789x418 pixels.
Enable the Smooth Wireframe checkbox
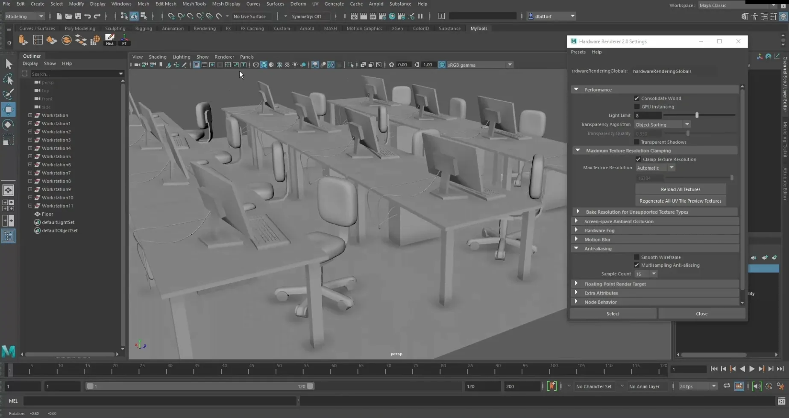(x=636, y=257)
